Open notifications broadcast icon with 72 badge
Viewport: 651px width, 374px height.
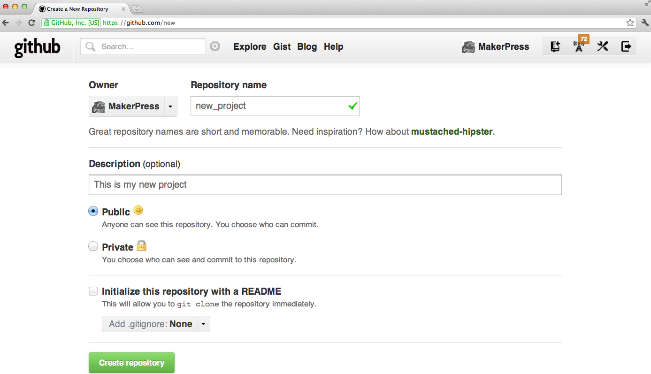[579, 46]
